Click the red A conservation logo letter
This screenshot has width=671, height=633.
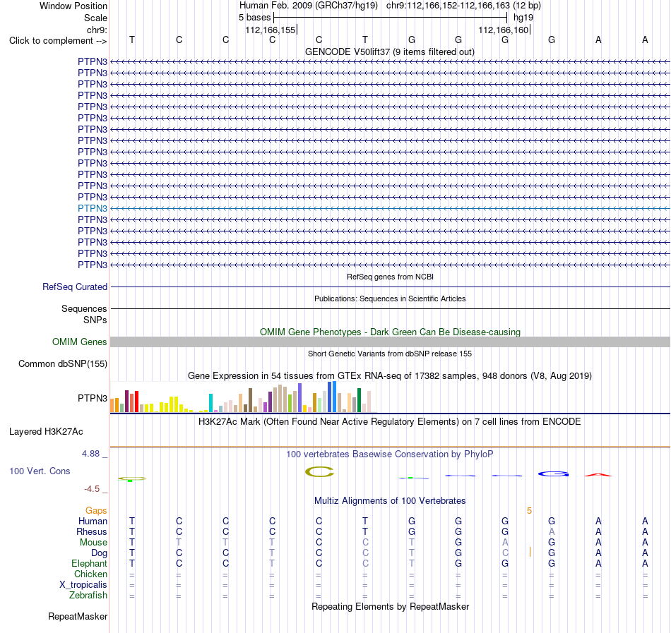point(598,474)
